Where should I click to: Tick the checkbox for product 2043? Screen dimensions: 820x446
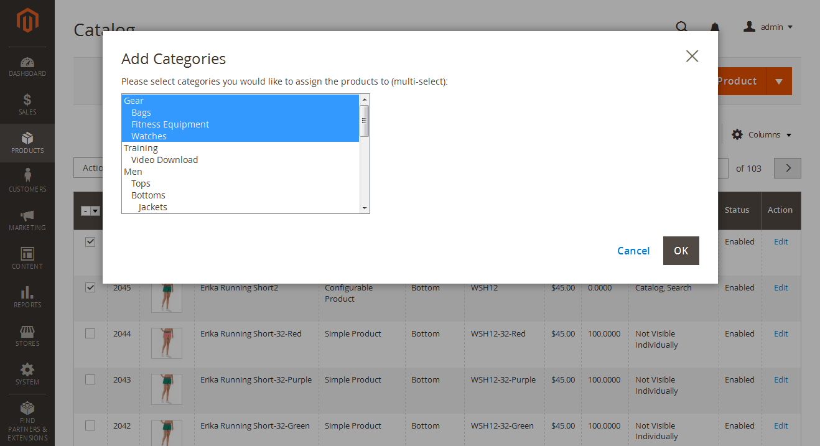pos(90,379)
